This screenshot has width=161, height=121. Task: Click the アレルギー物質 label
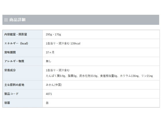14,61
